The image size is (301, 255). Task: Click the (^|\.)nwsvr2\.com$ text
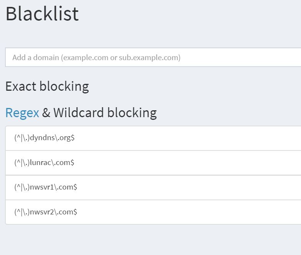click(46, 212)
